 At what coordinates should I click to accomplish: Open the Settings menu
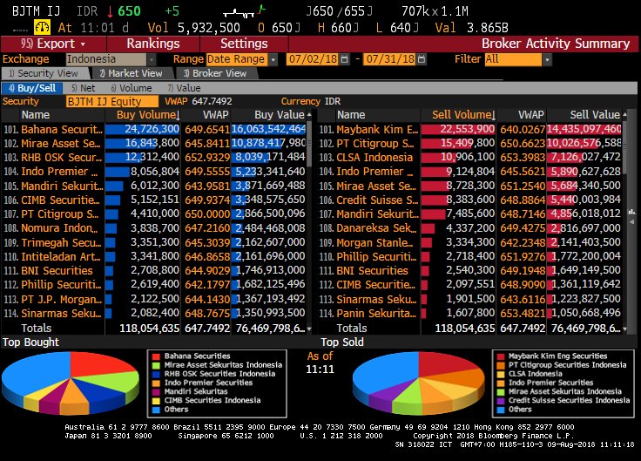tap(244, 44)
